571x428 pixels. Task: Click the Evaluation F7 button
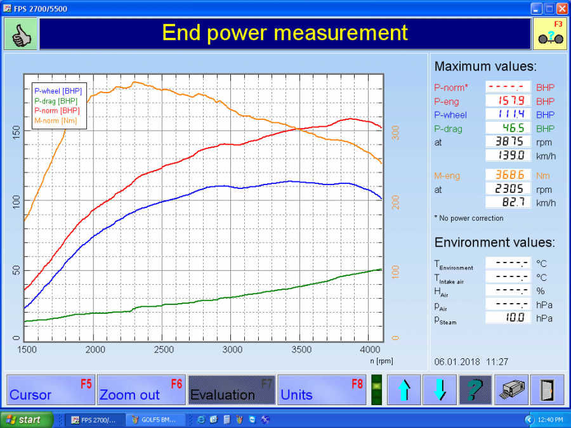[231, 389]
